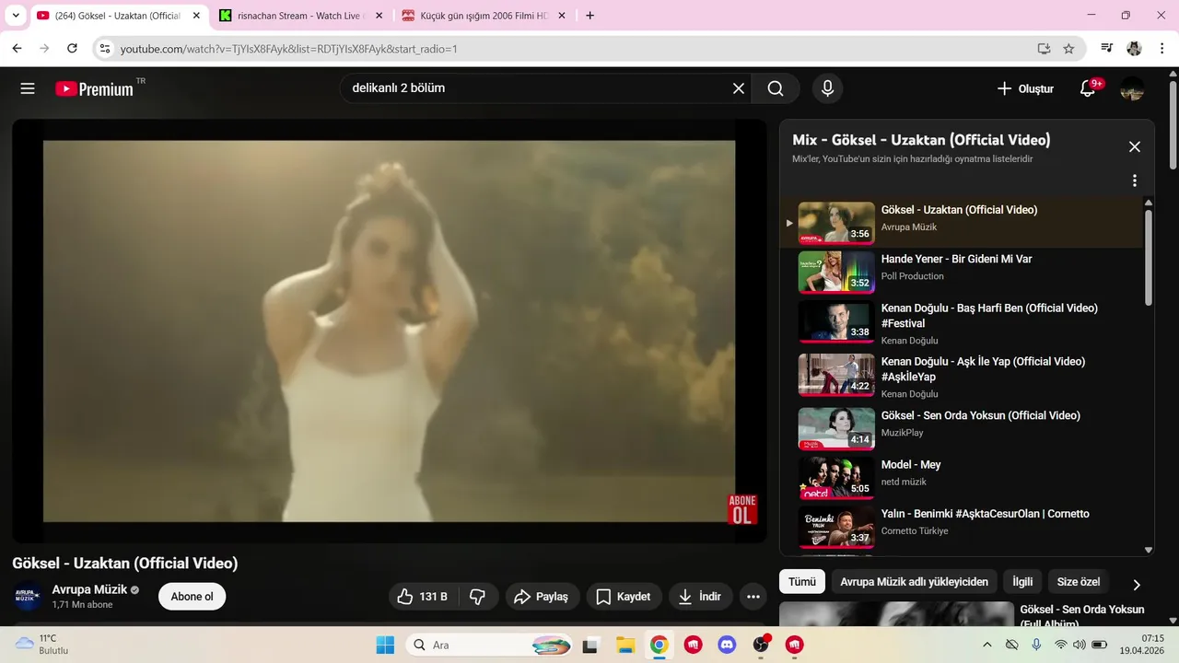Open volume control in system tray

click(1080, 645)
